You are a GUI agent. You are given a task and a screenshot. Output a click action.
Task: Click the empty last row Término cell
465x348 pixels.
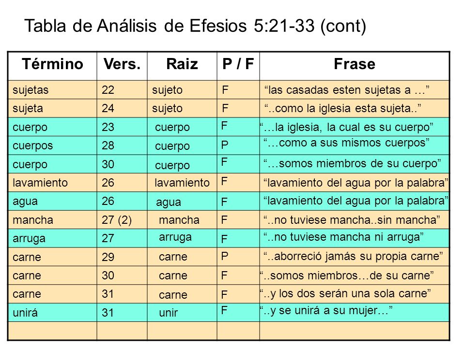[x=52, y=331]
